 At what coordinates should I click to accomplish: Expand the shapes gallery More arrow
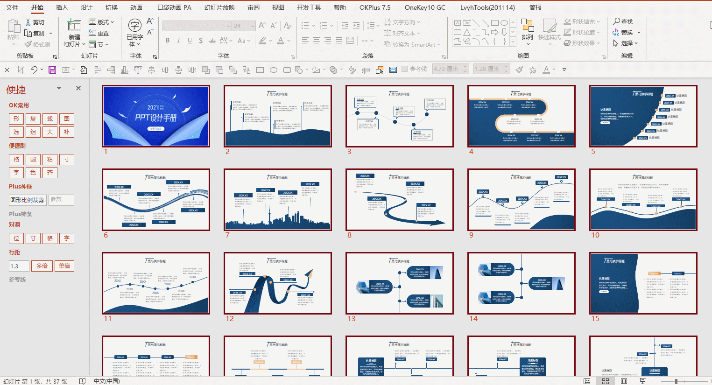coord(513,42)
